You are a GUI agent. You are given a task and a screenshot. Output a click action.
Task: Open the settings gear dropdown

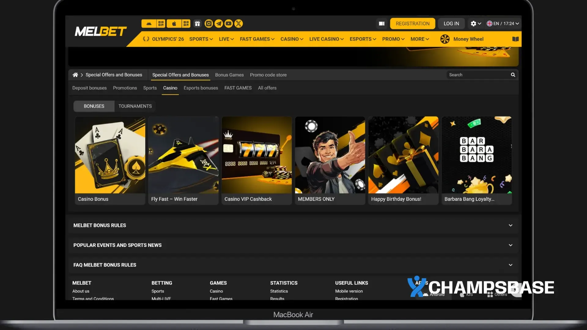[x=476, y=24]
